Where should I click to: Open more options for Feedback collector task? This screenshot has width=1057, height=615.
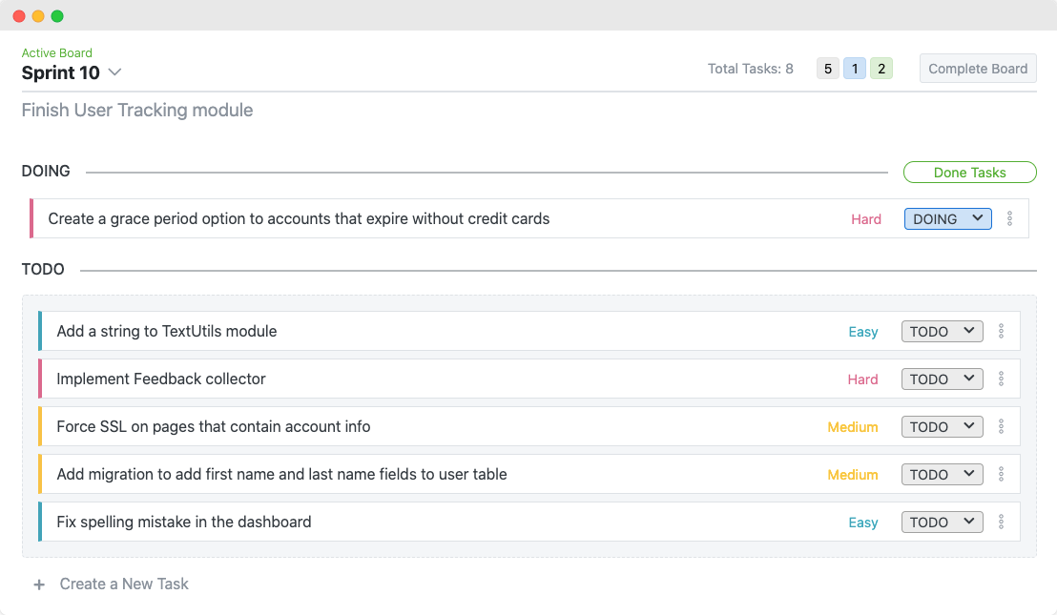(1001, 379)
